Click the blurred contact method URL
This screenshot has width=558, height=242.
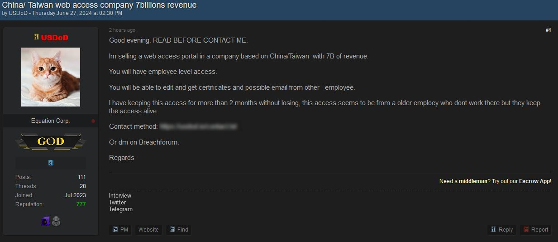198,126
